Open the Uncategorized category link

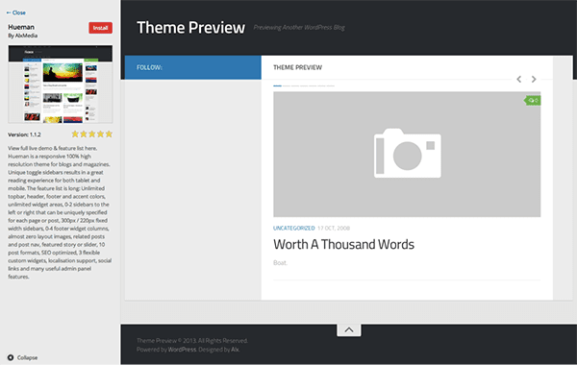[293, 229]
